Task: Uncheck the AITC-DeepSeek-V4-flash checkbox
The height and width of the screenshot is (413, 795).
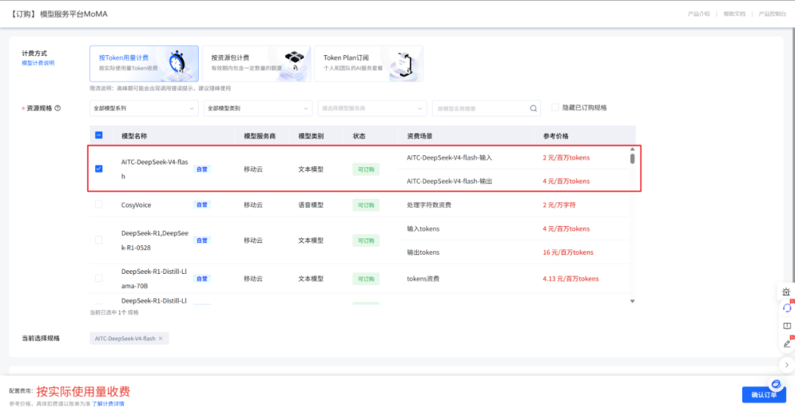Action: click(x=99, y=169)
